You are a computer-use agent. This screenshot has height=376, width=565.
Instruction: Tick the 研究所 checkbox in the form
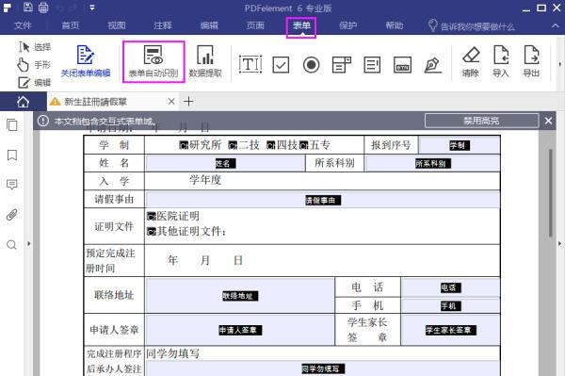tap(184, 145)
